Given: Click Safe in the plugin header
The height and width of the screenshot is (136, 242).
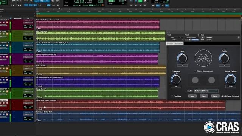Looking at the screenshot, I should (202, 40).
